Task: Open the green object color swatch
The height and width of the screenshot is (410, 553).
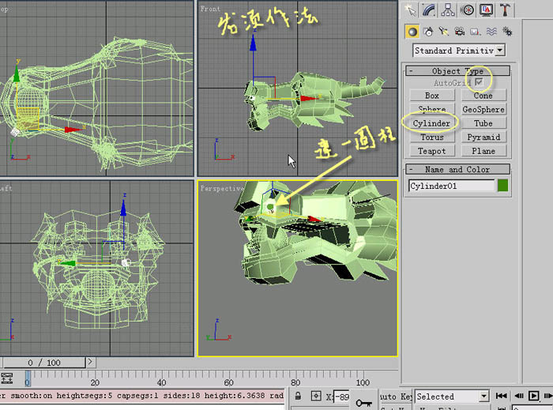Action: 503,186
